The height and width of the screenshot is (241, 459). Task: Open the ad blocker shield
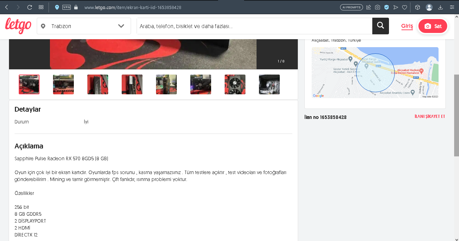(387, 7)
